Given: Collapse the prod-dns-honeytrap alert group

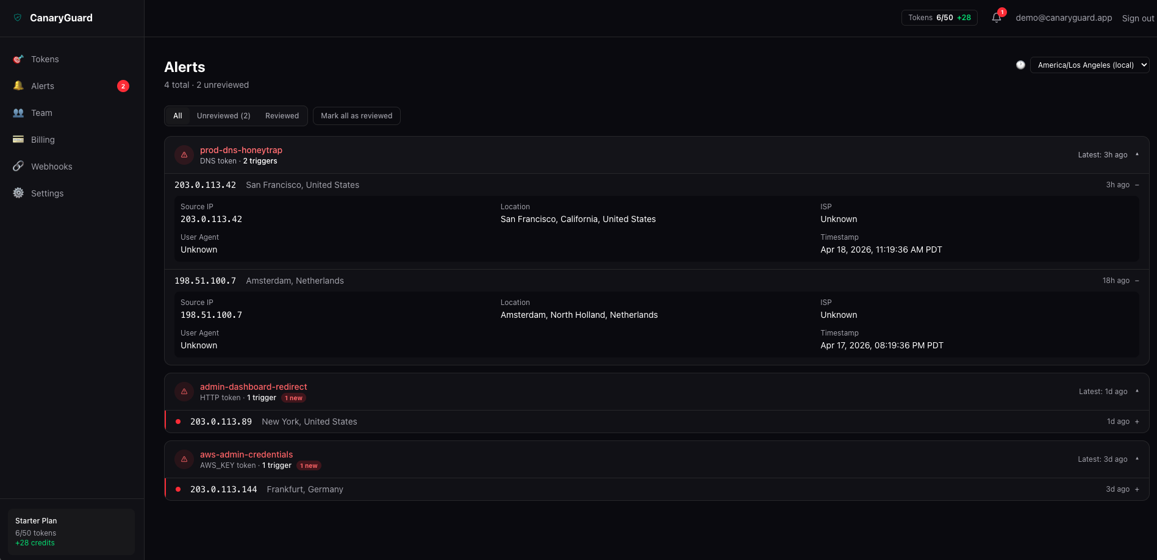Looking at the screenshot, I should pos(1137,155).
